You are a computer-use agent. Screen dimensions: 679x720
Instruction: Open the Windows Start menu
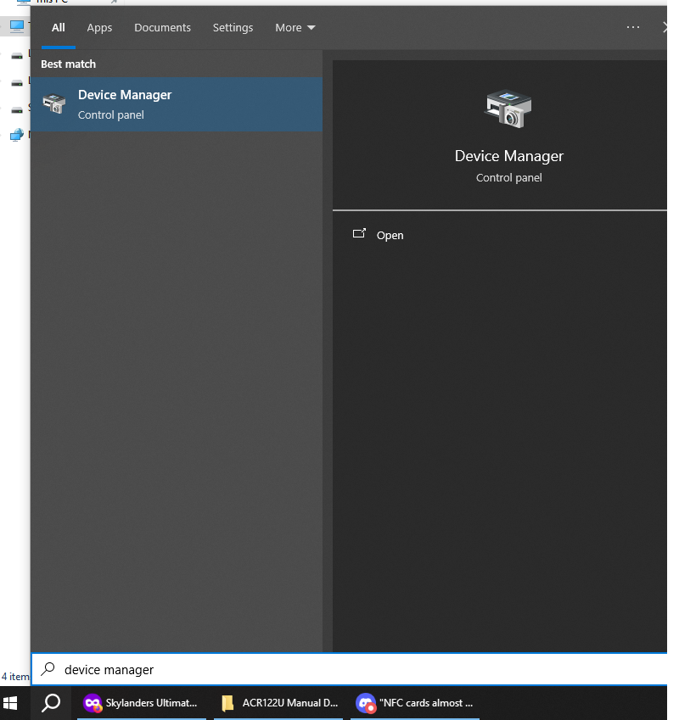point(10,703)
